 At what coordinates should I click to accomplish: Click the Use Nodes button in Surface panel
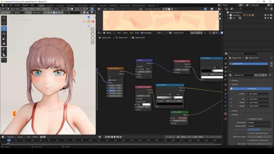click(x=252, y=89)
